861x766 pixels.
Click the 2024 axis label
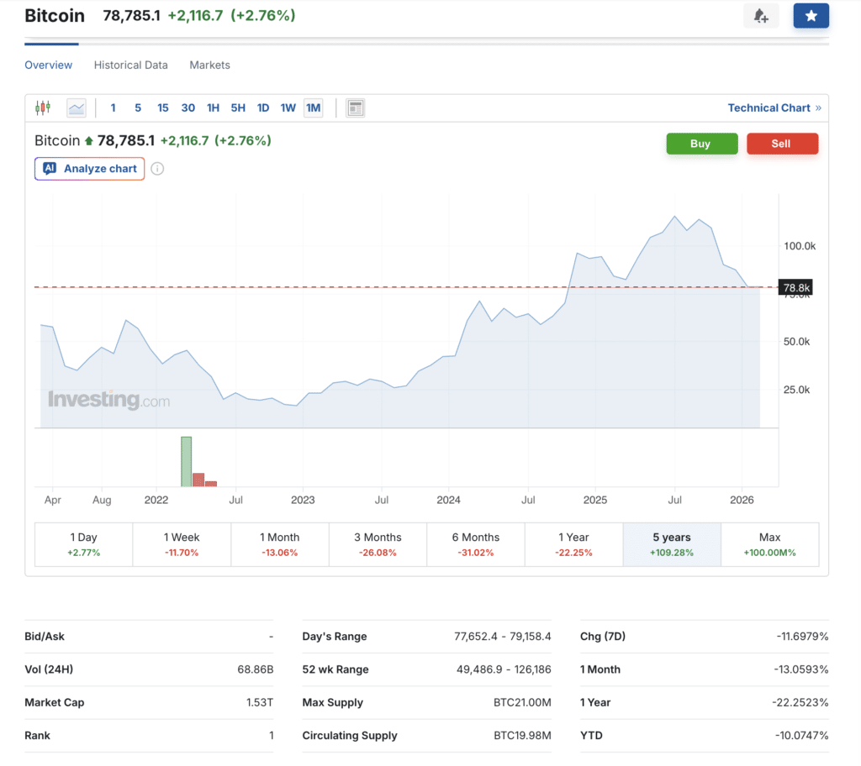click(448, 500)
